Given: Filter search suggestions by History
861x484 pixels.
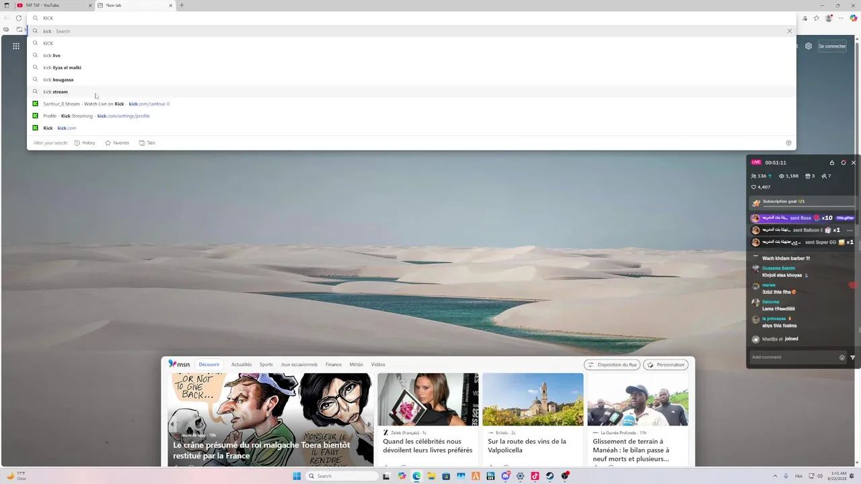Looking at the screenshot, I should coord(85,143).
